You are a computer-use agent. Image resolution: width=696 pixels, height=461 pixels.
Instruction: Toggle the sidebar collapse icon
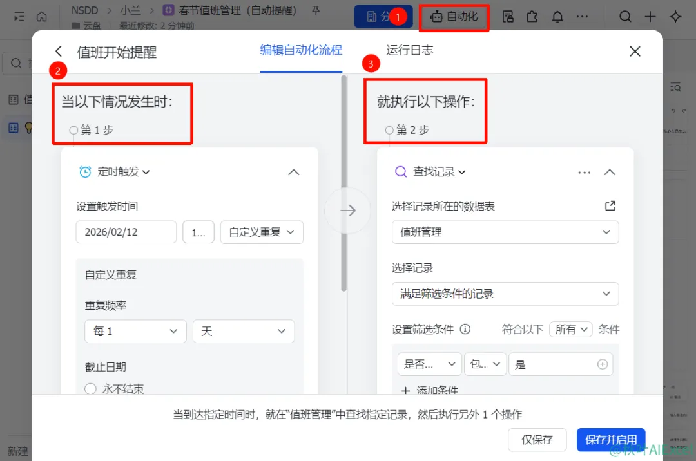coord(19,17)
